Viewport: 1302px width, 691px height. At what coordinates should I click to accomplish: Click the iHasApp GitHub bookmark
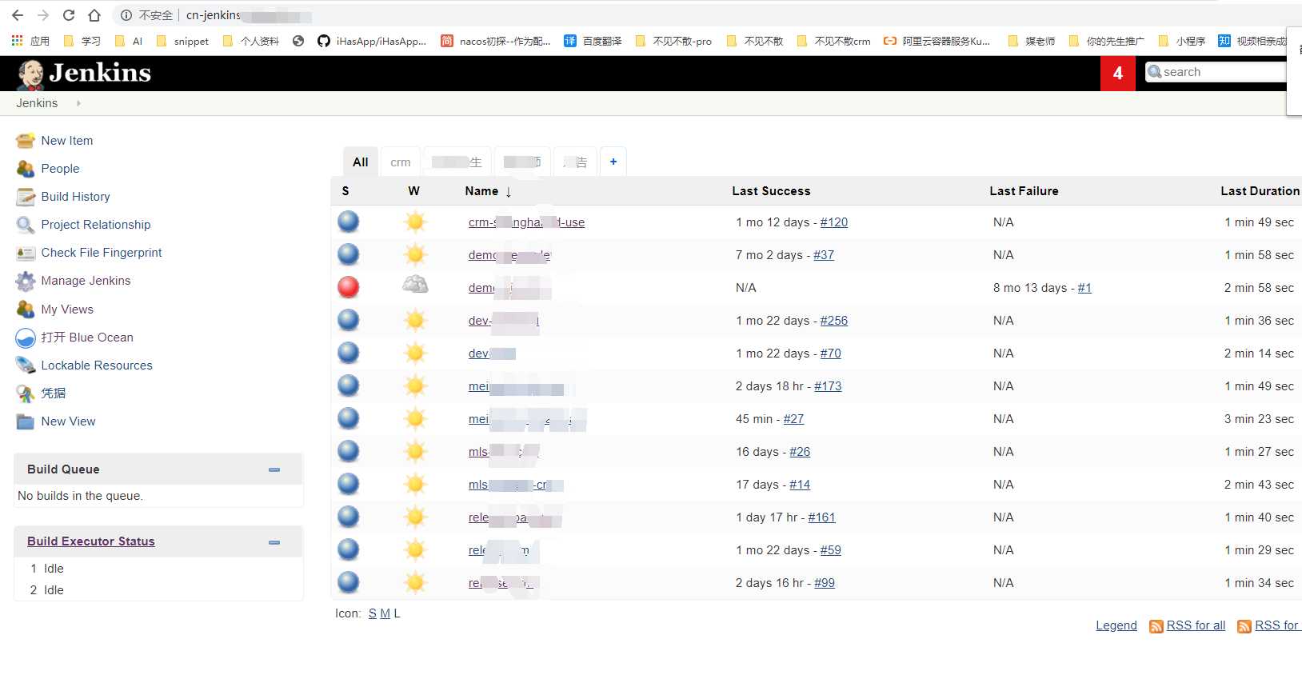372,41
